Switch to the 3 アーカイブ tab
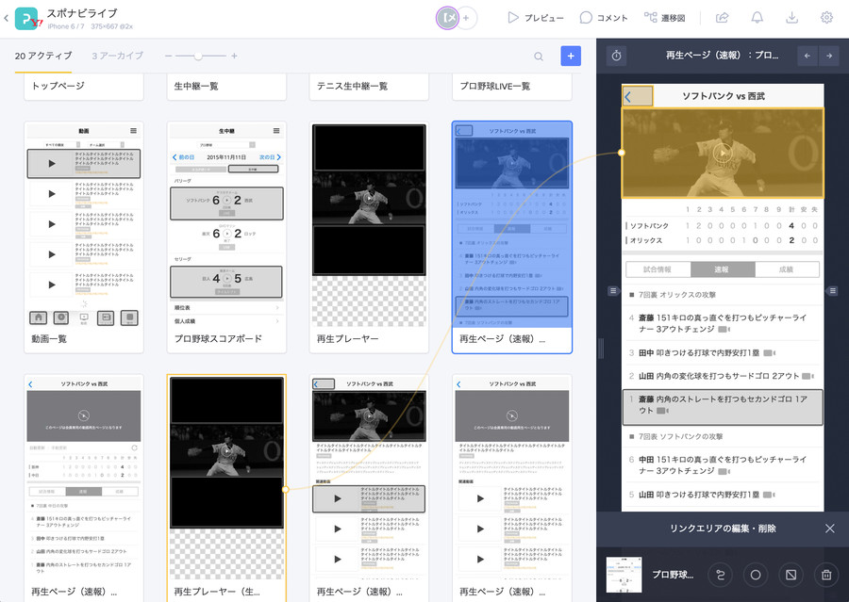This screenshot has height=602, width=849. point(118,56)
